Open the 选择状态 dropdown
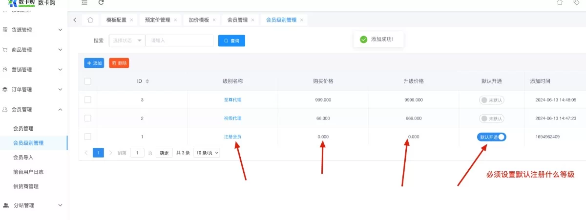The image size is (586, 220). [x=127, y=40]
